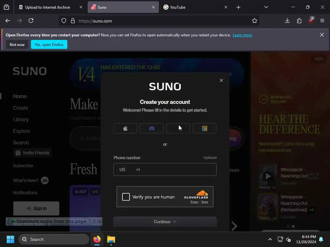Open the extensions puzzle icon

coord(299,21)
